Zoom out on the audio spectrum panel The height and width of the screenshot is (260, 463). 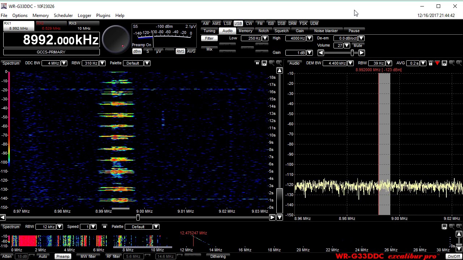pos(459,63)
